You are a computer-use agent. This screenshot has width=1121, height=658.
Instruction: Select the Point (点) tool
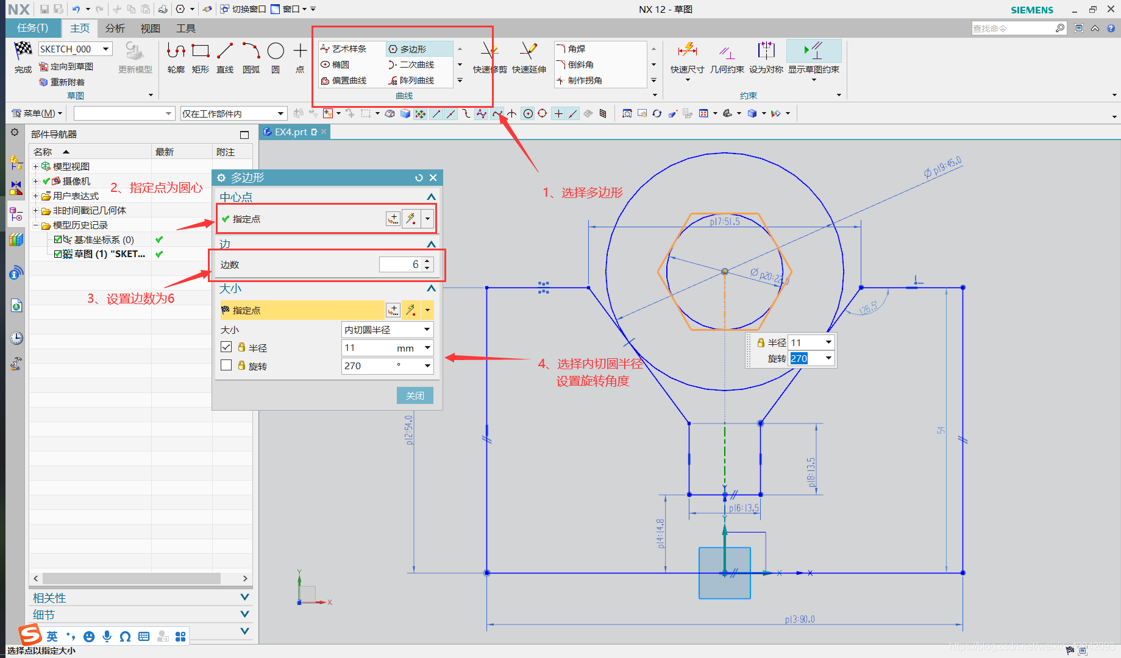pyautogui.click(x=300, y=58)
